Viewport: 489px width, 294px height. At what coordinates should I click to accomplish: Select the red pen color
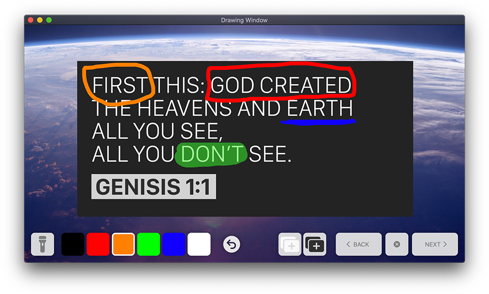point(98,244)
